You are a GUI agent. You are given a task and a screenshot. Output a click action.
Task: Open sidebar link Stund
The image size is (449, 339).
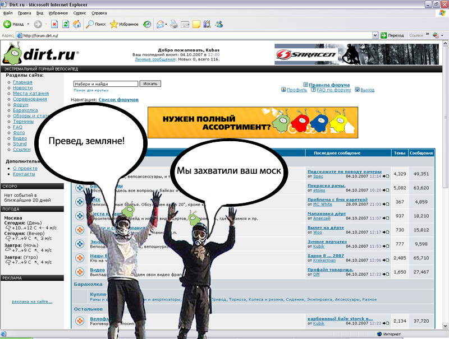tap(20, 144)
